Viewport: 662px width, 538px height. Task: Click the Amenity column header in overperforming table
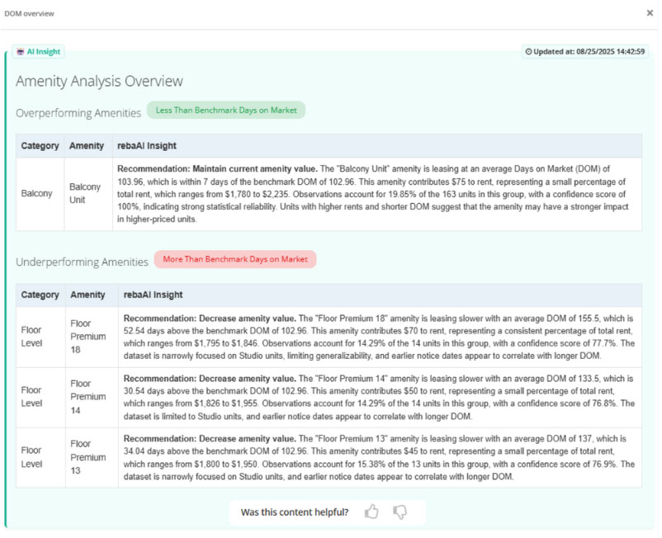tap(87, 145)
